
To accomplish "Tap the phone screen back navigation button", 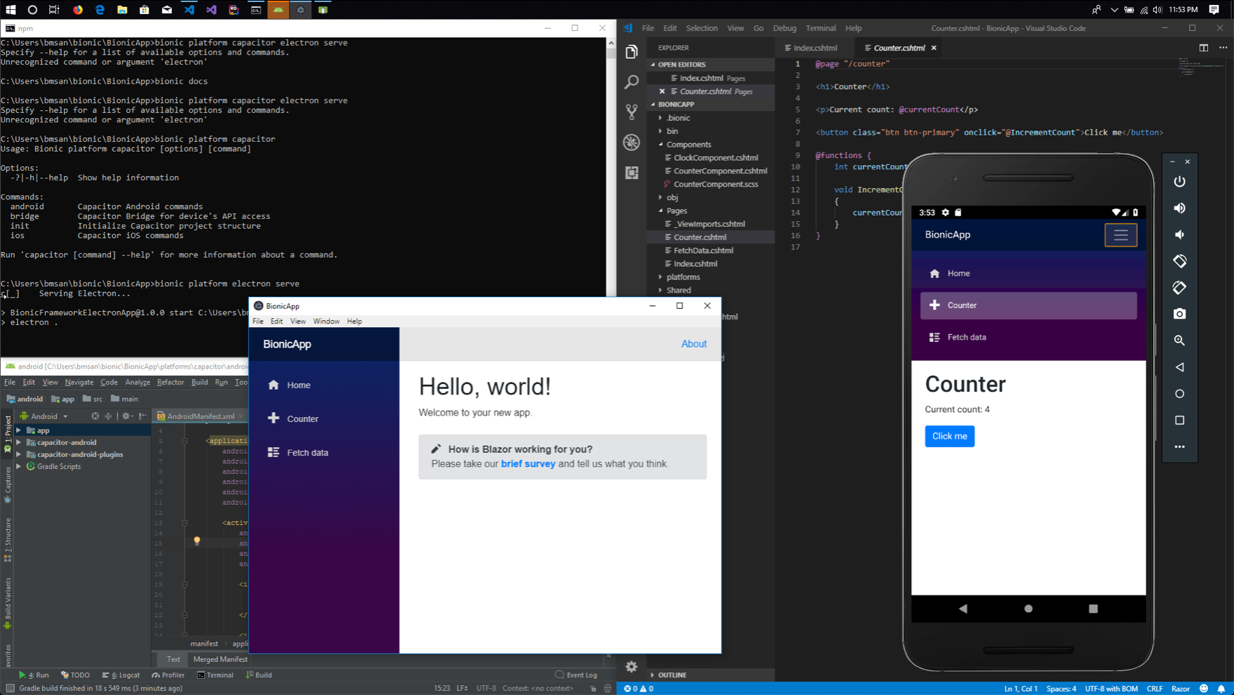I will click(x=963, y=609).
